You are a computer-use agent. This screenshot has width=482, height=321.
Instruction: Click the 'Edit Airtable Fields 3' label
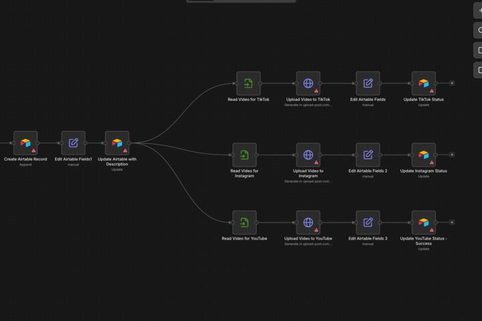[368, 239]
